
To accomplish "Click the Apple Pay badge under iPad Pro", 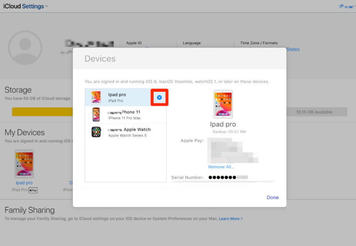I will click(x=33, y=190).
